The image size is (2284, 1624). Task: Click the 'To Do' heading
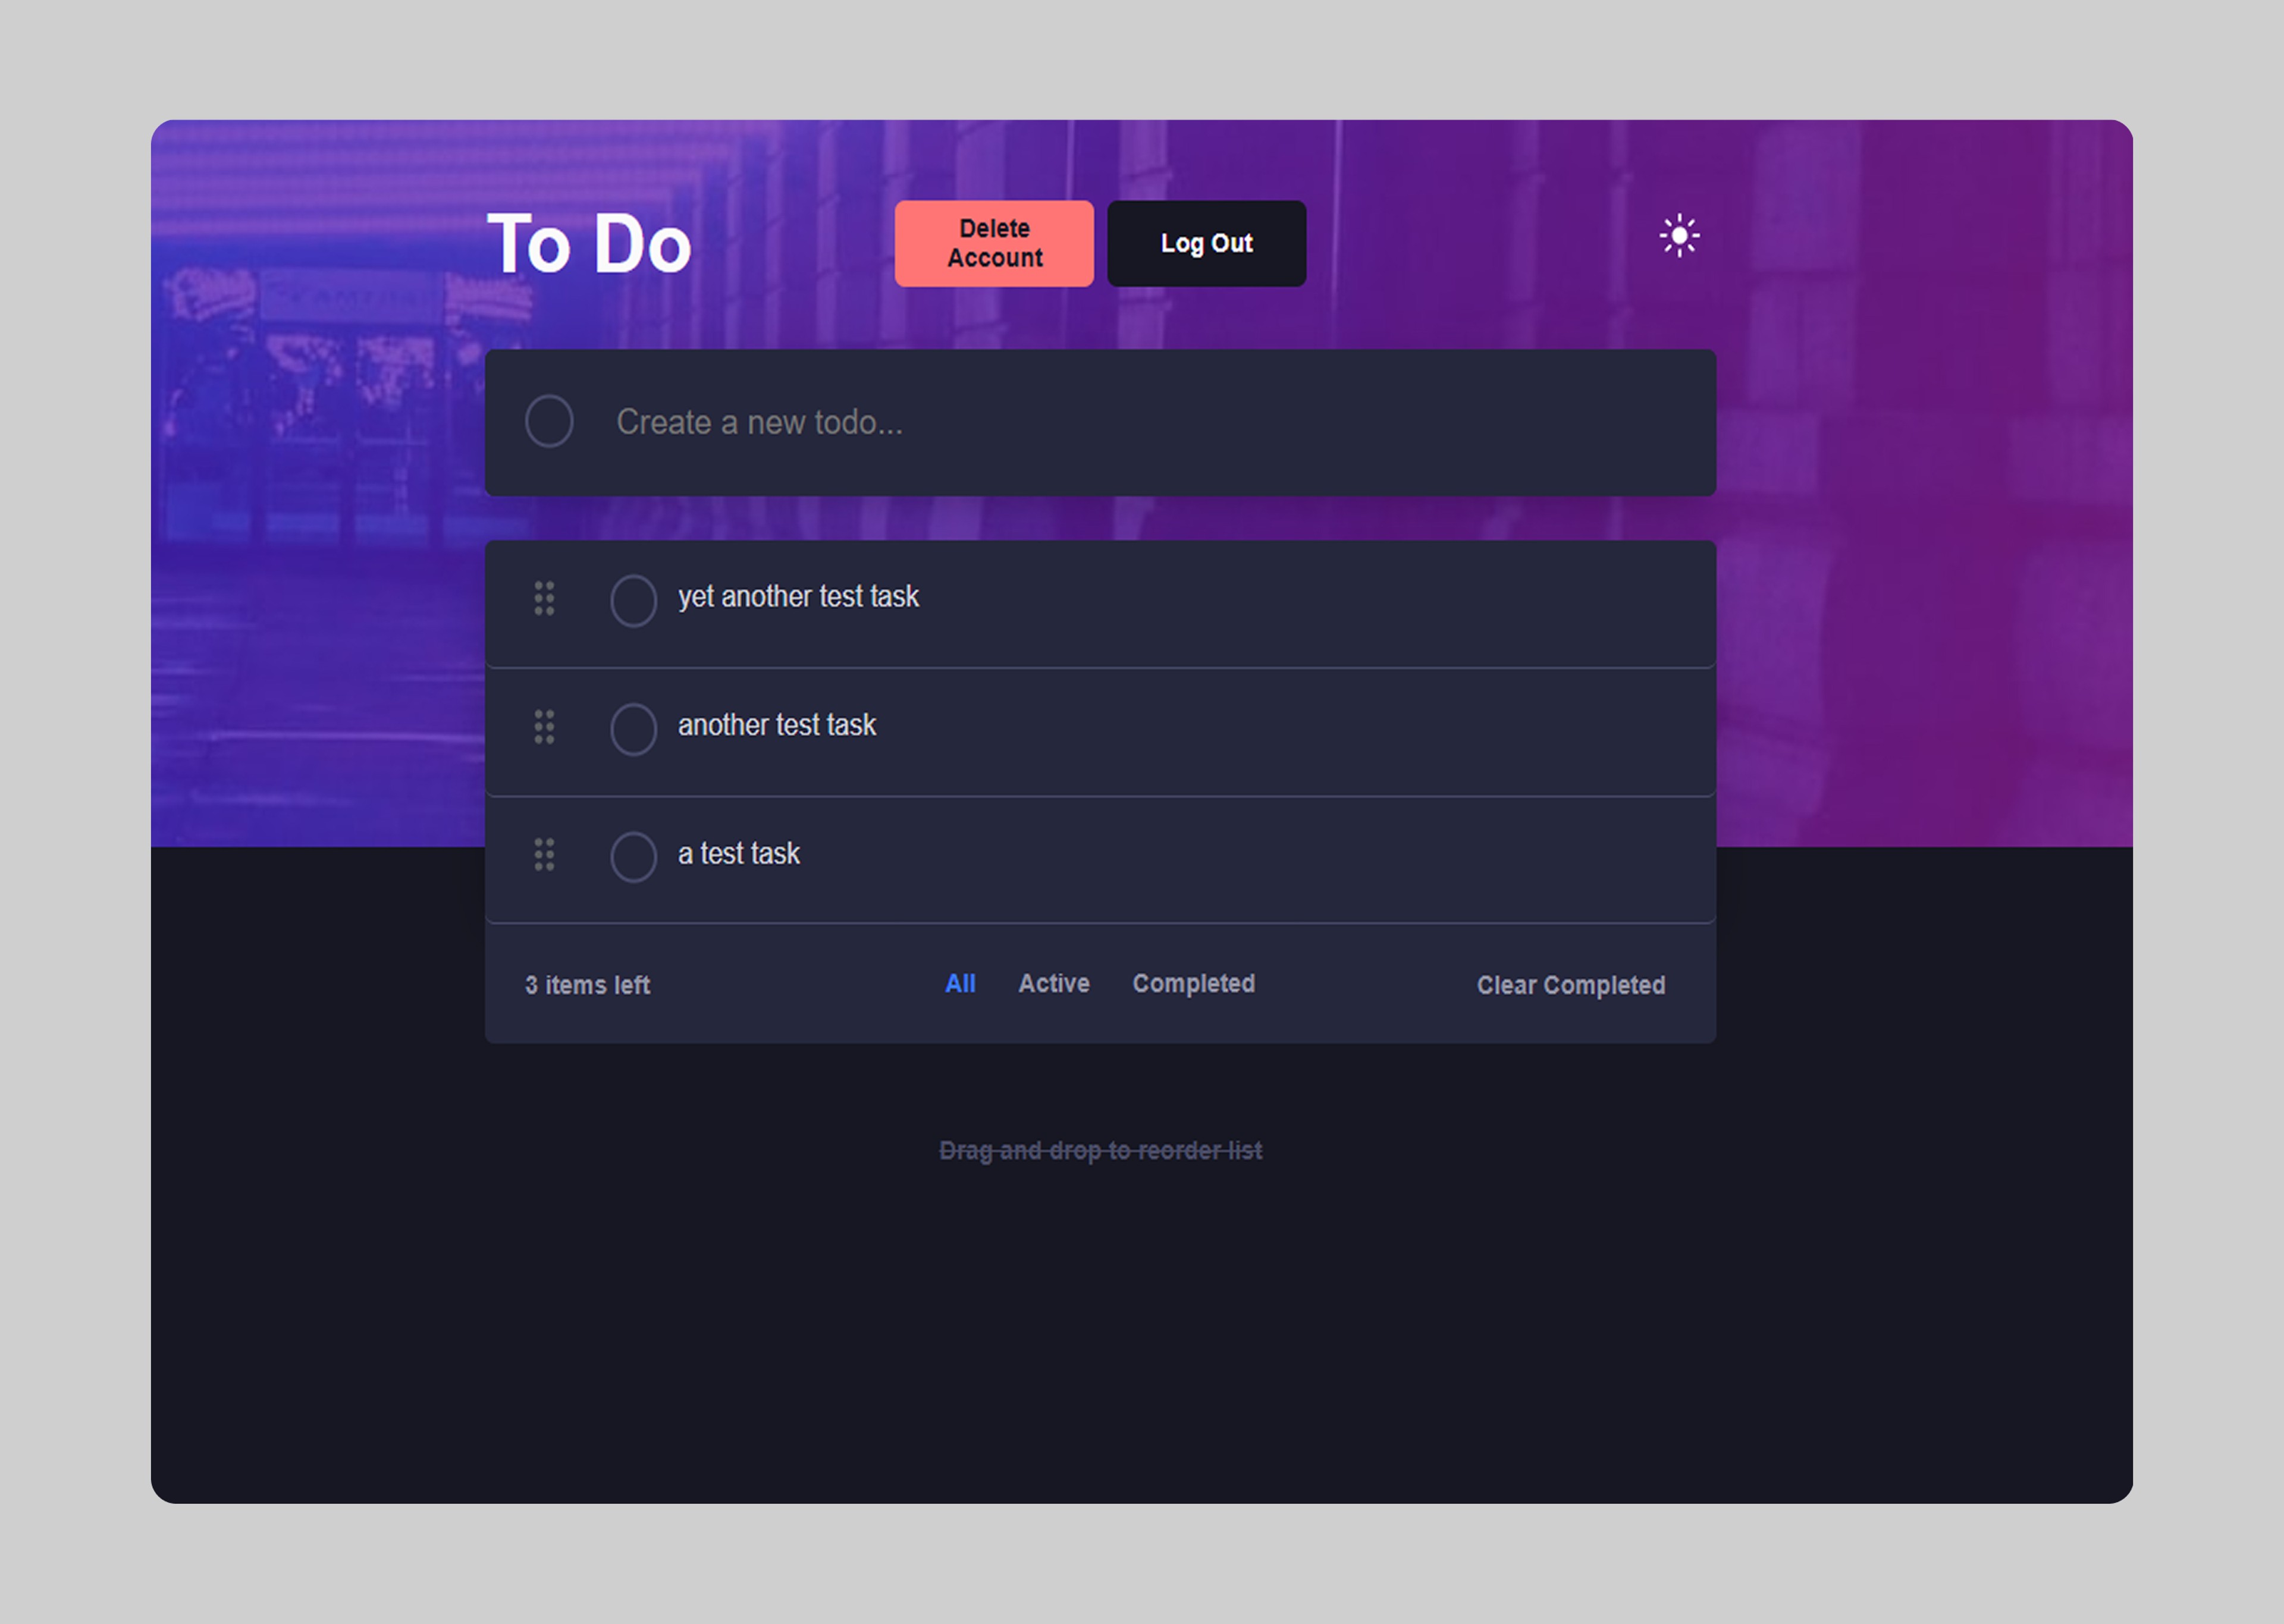point(589,244)
